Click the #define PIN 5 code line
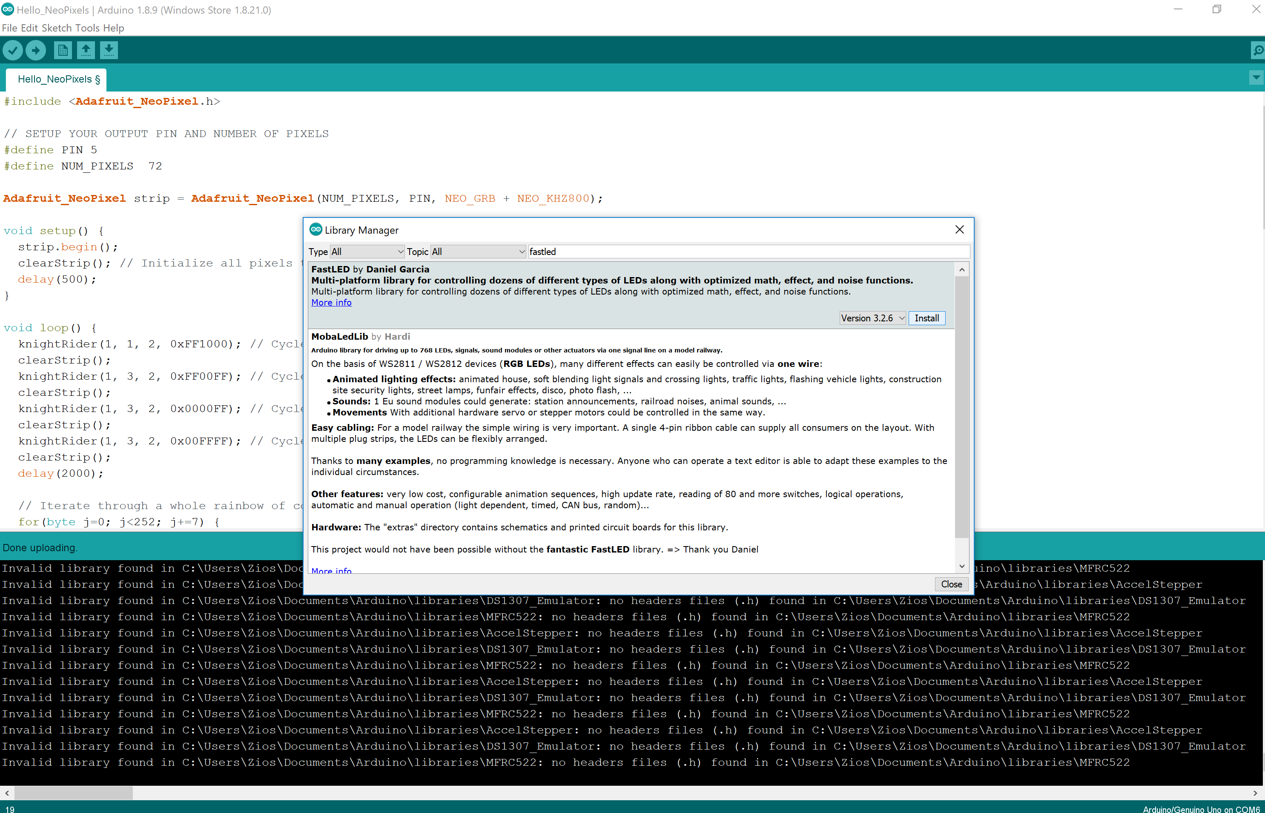The height and width of the screenshot is (813, 1265). coord(51,150)
